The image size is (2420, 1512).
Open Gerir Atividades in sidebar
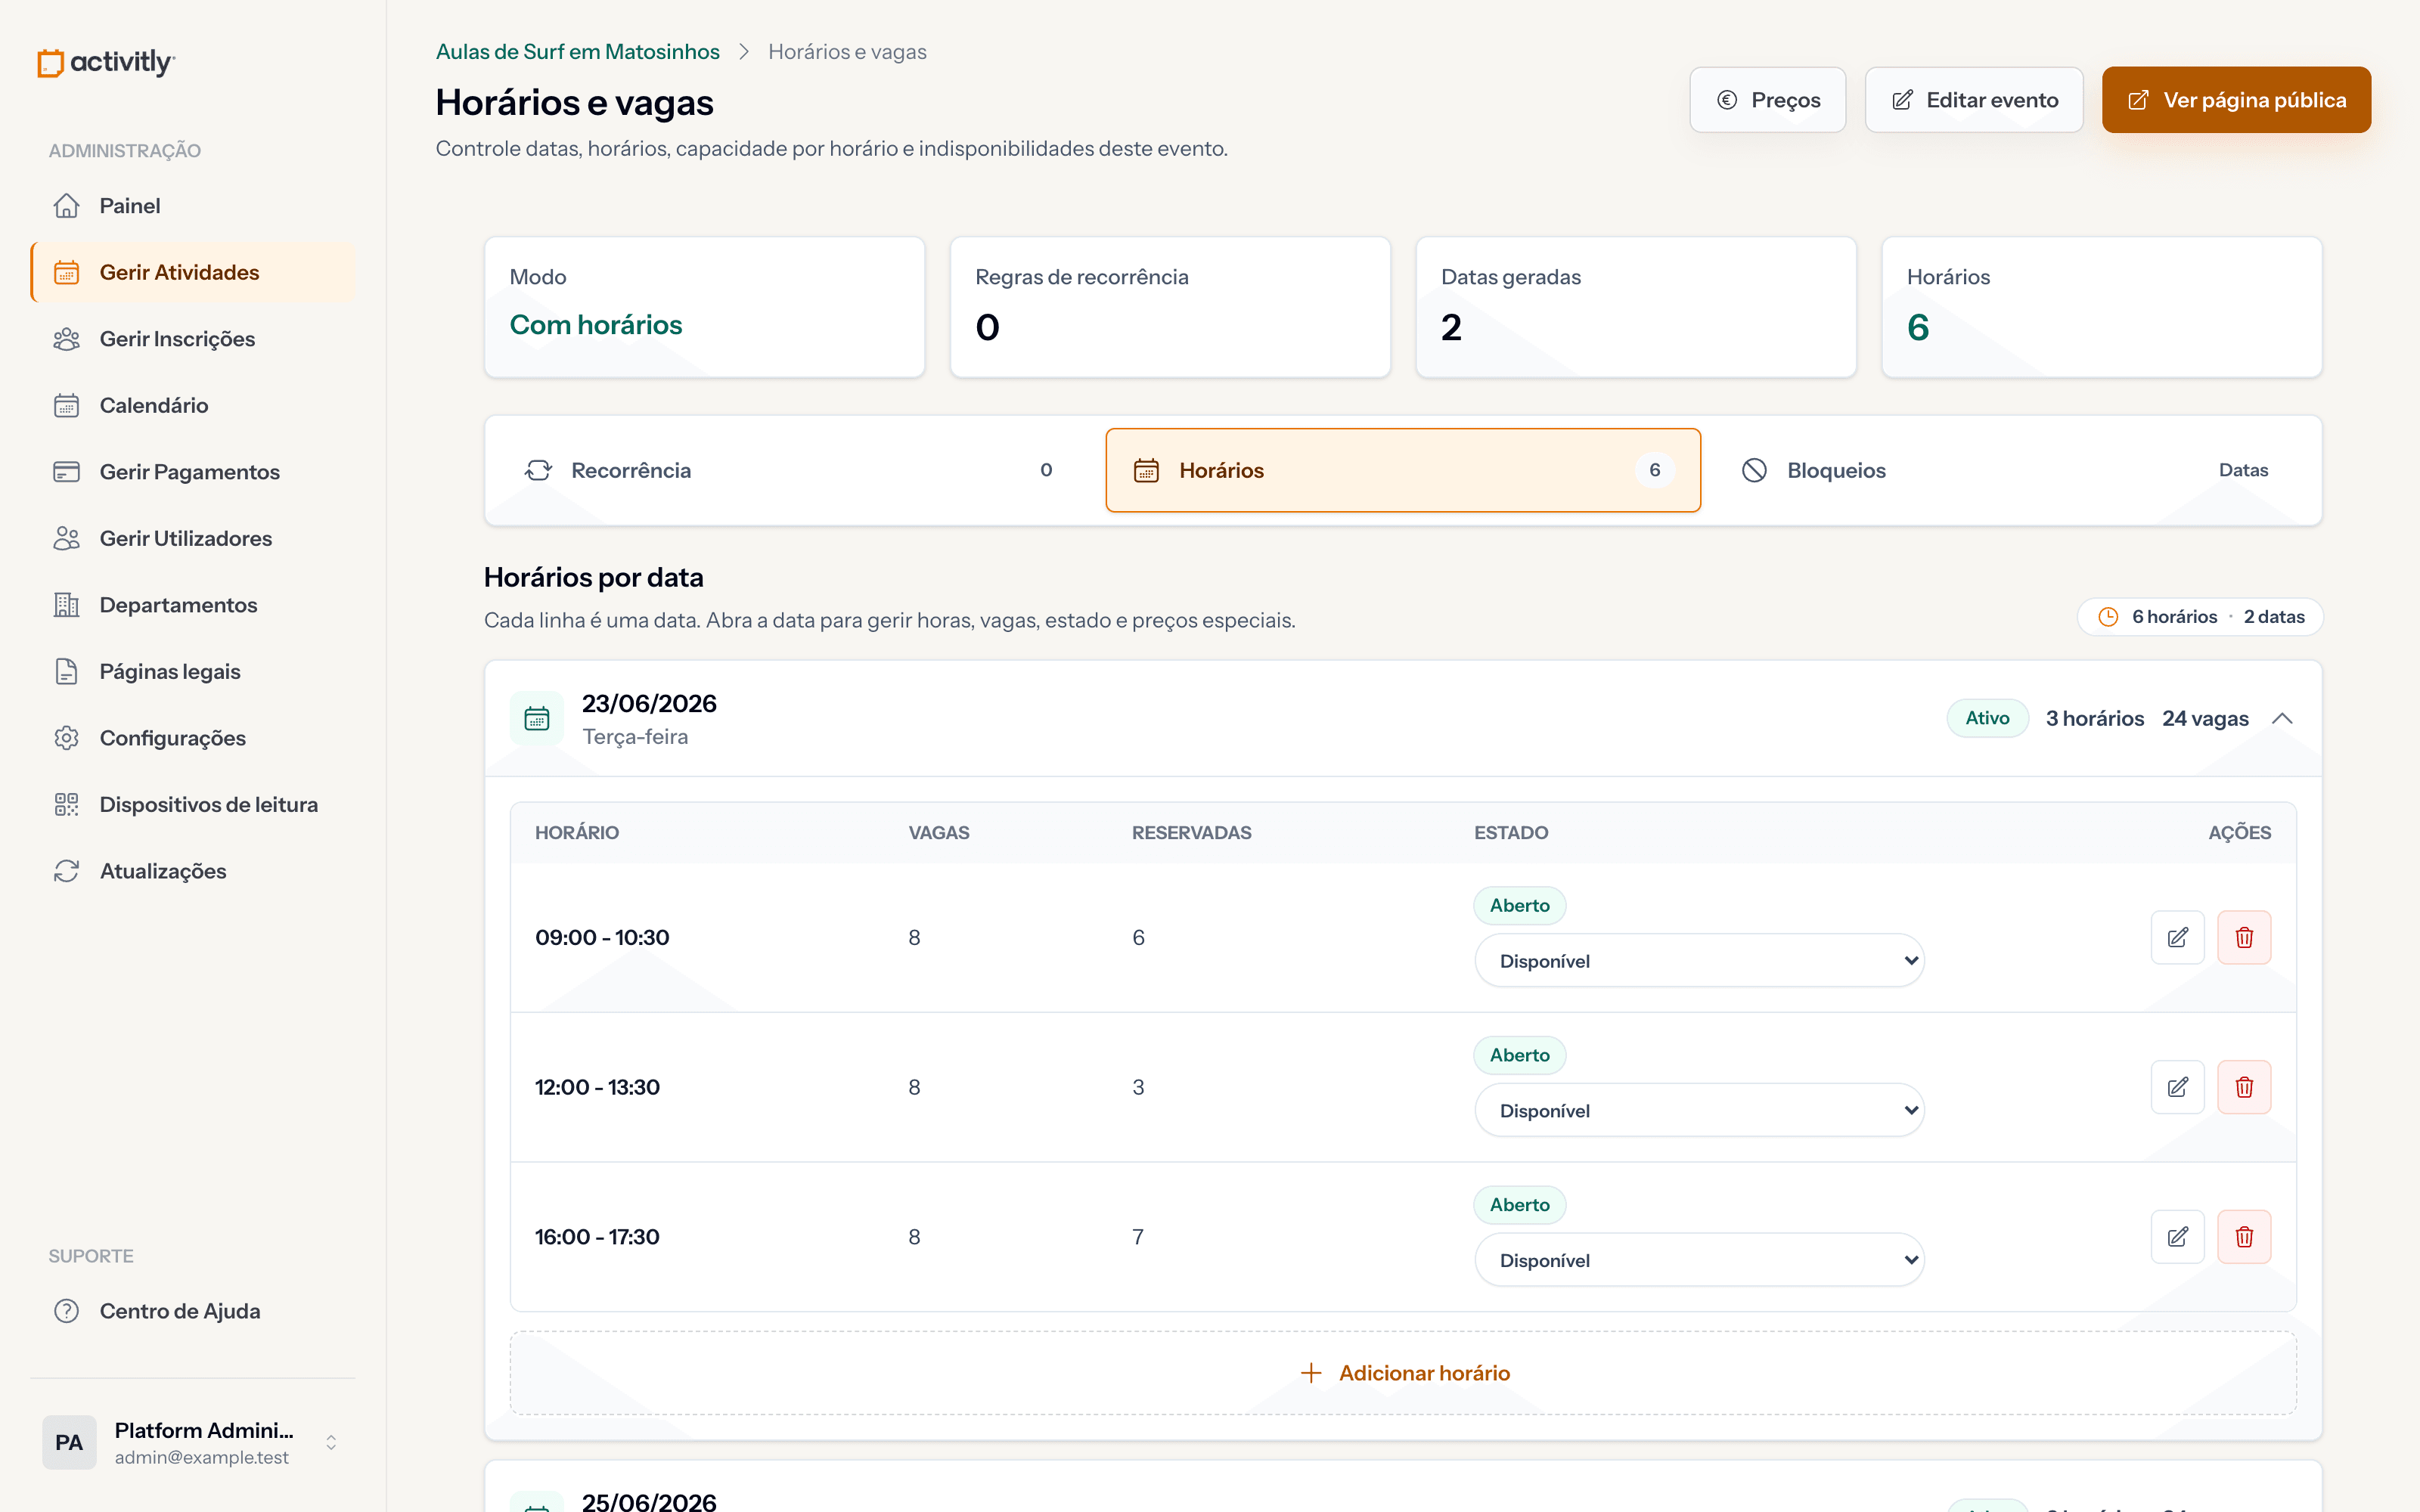click(193, 272)
